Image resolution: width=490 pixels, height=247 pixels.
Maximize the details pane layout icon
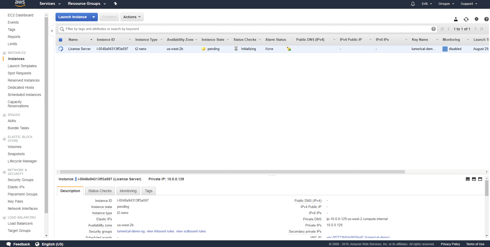point(480,179)
